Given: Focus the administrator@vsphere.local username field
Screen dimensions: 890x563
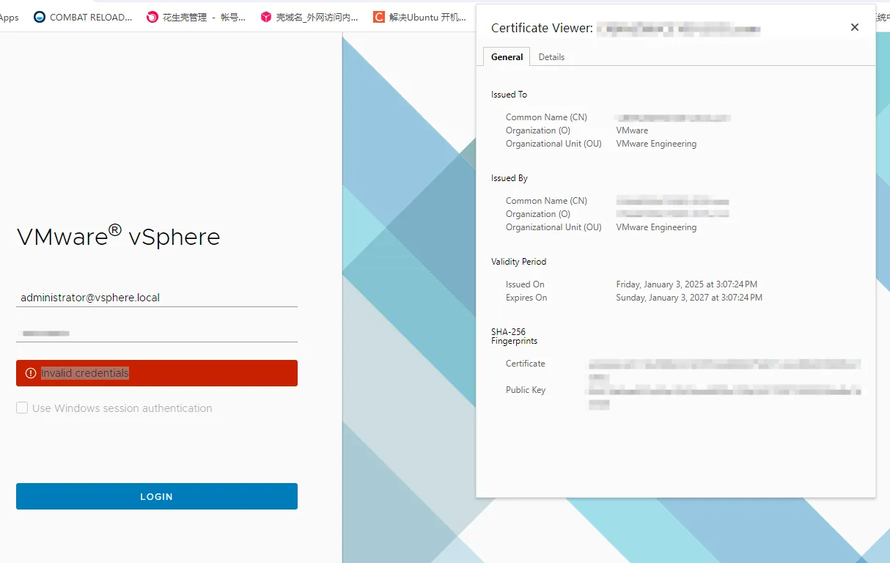Looking at the screenshot, I should (x=157, y=298).
